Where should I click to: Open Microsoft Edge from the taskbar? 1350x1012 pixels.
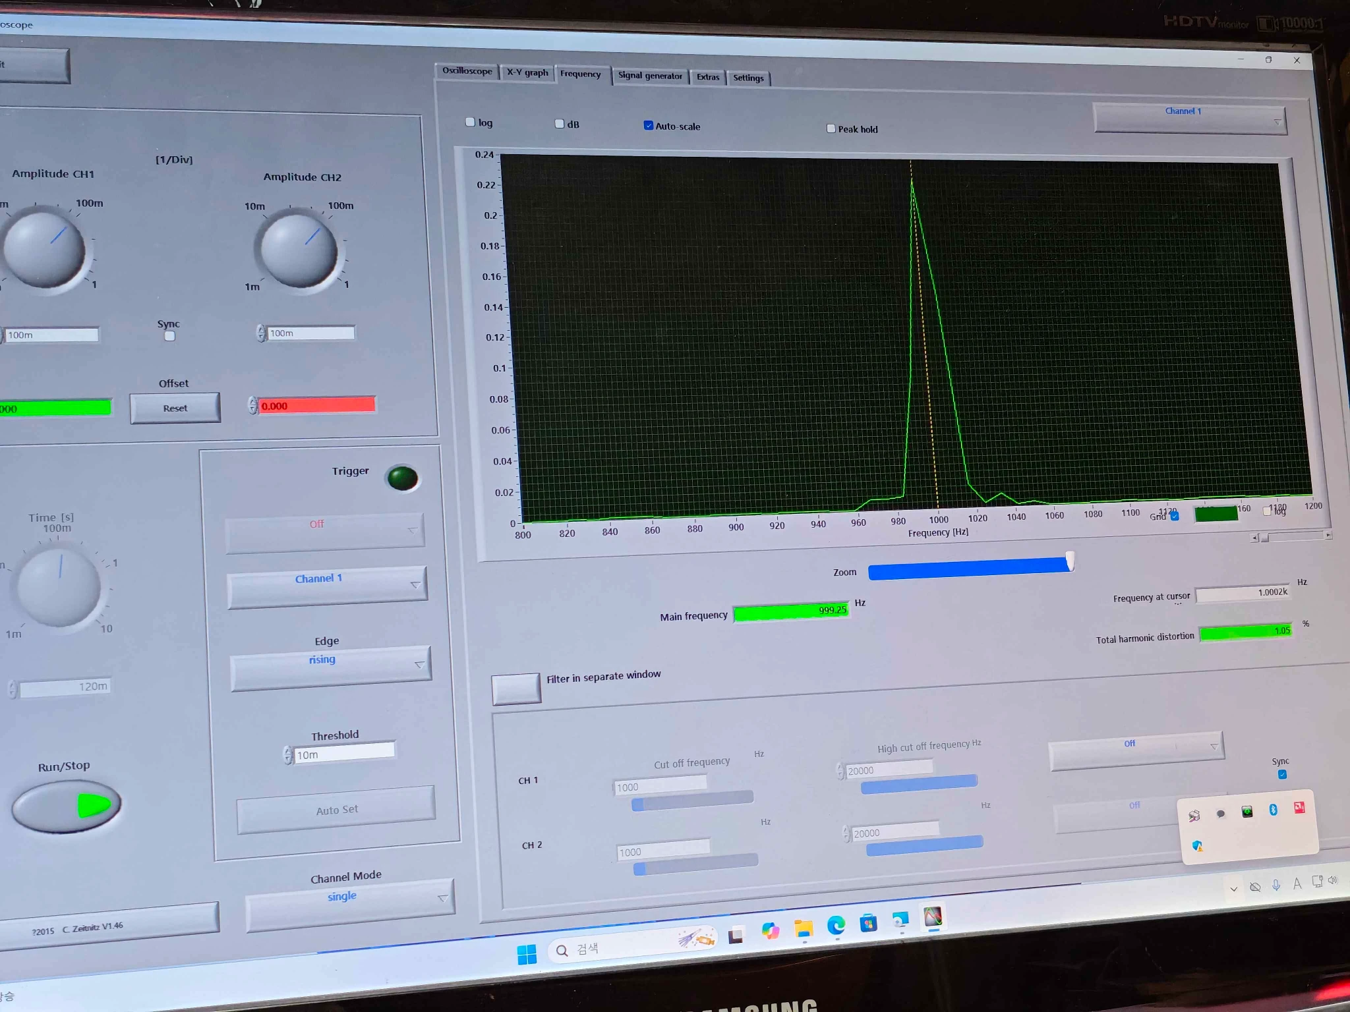(836, 926)
